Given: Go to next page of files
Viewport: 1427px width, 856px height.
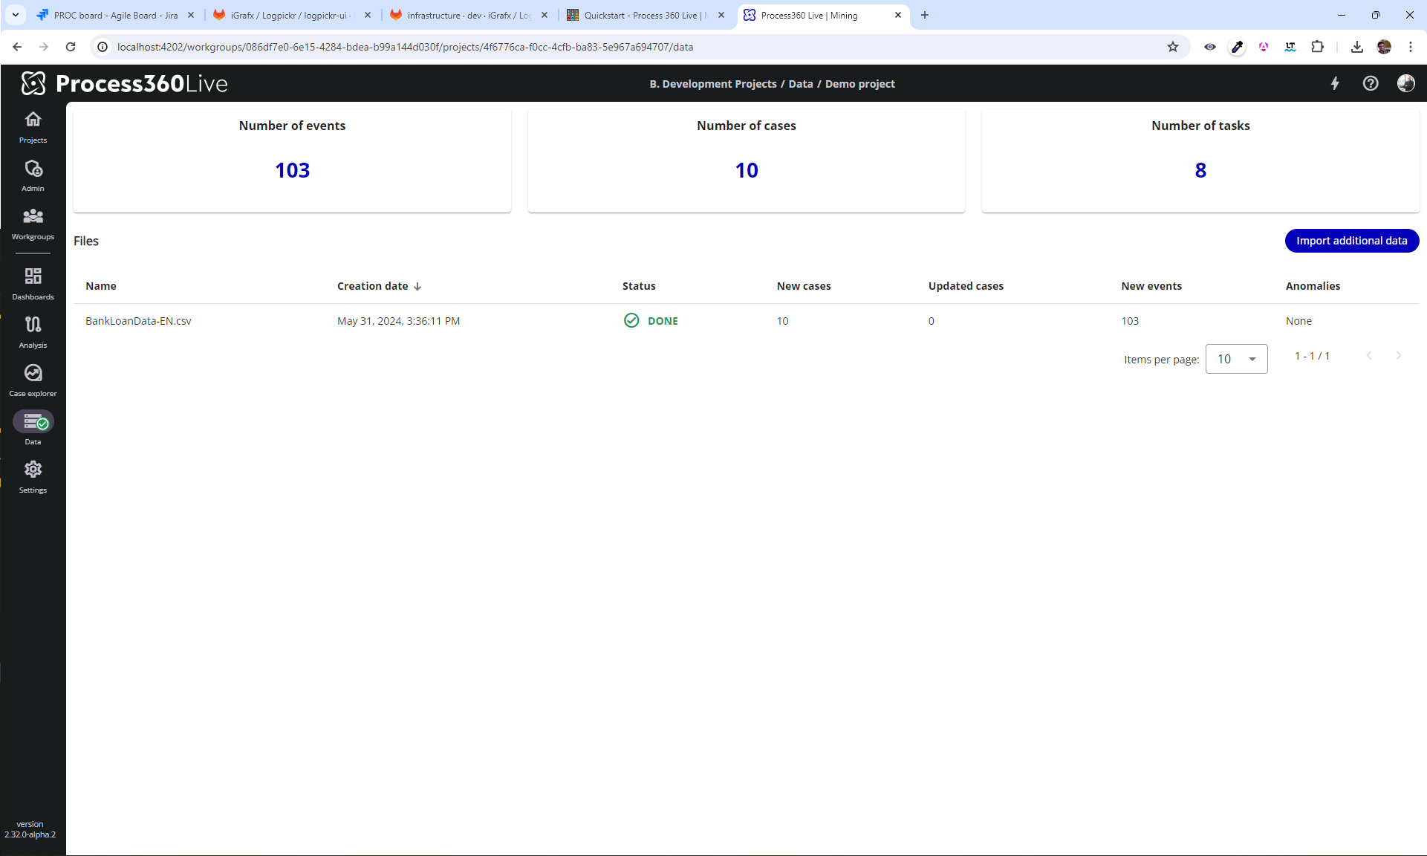Looking at the screenshot, I should (x=1398, y=356).
